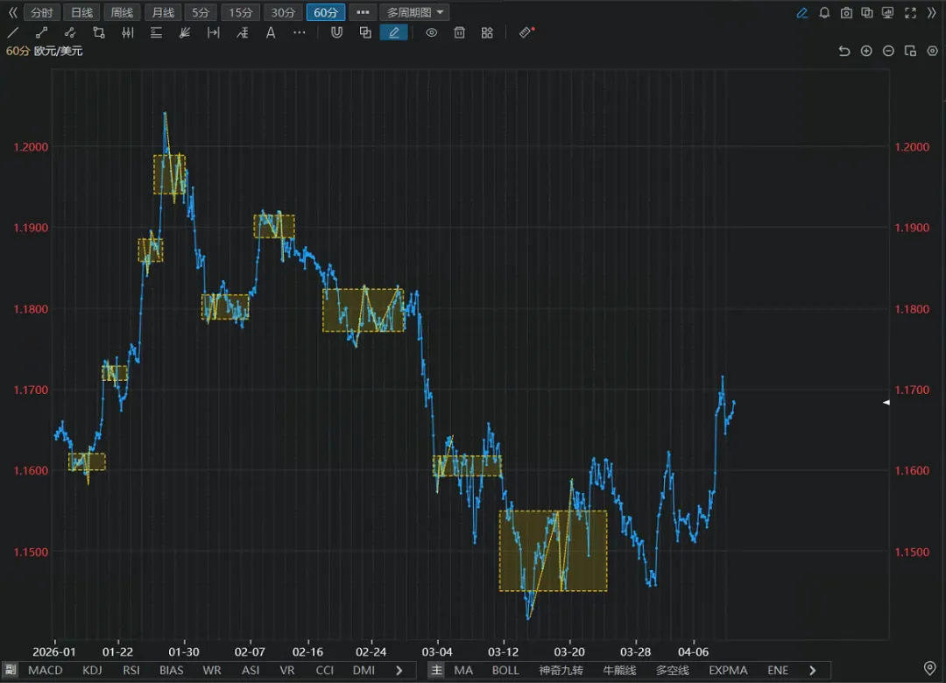The image size is (946, 683).
Task: Select the VR indicator
Action: [287, 671]
